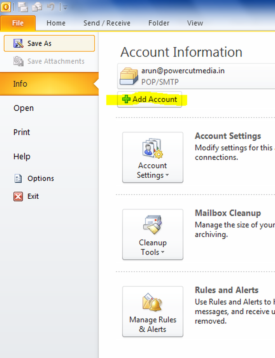Click the Outlook application icon in title bar

pos(5,7)
